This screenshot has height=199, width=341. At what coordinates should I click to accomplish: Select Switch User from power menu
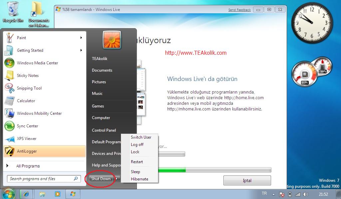tap(141, 137)
